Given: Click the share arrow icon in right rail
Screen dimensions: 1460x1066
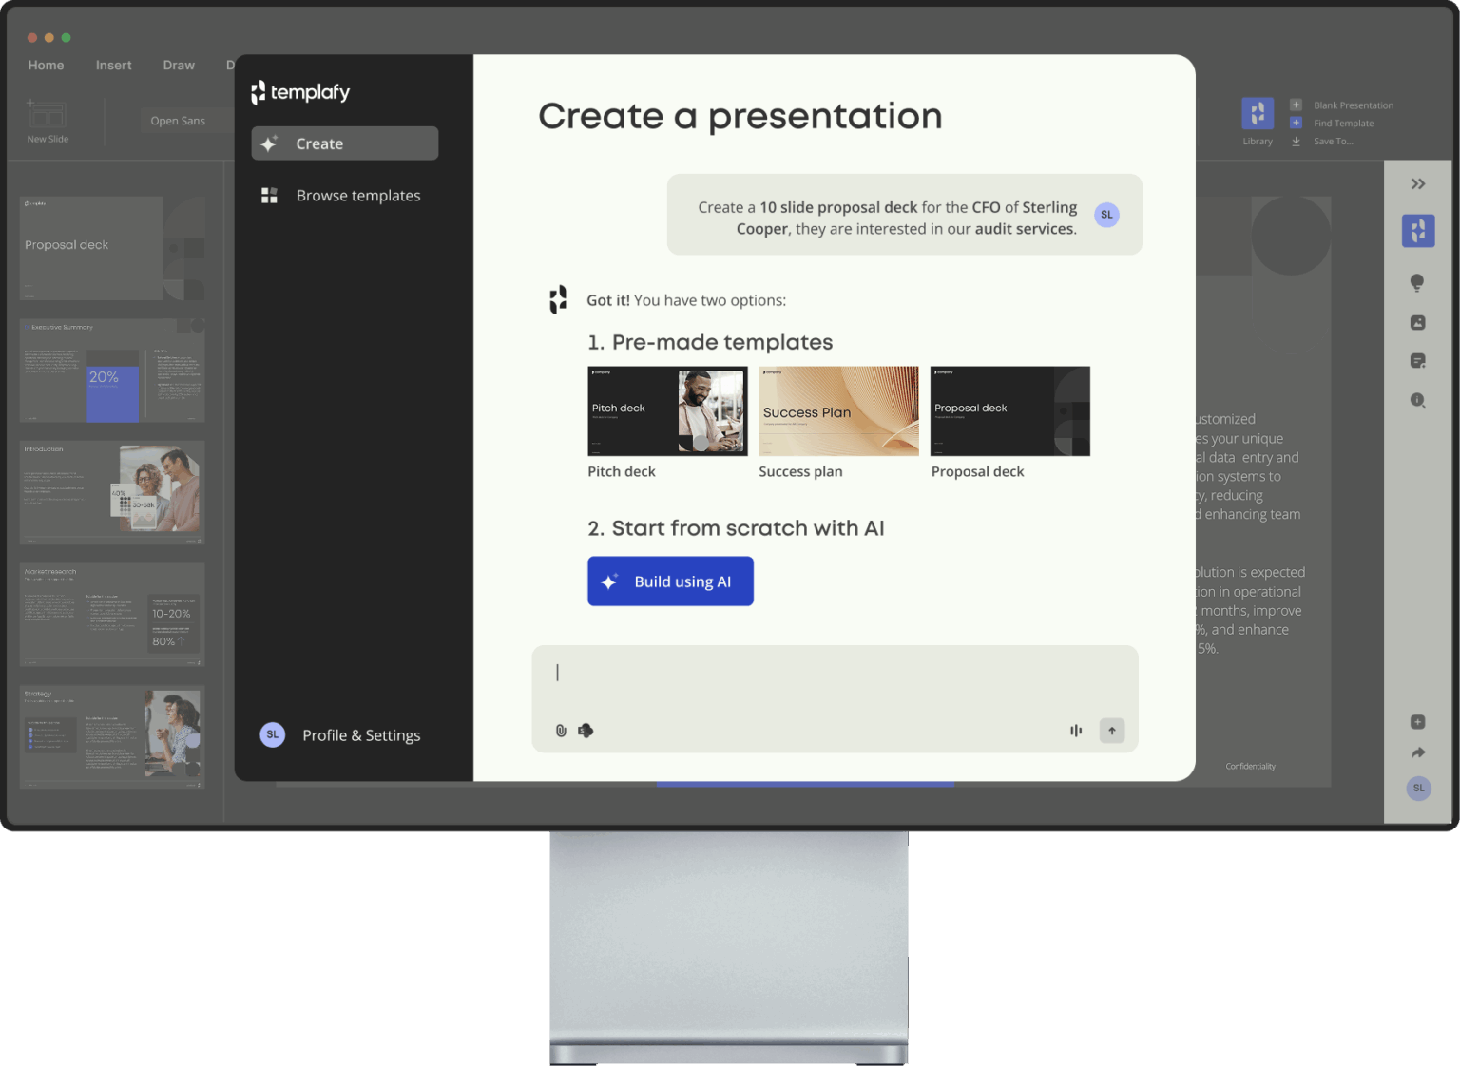Looking at the screenshot, I should point(1418,753).
